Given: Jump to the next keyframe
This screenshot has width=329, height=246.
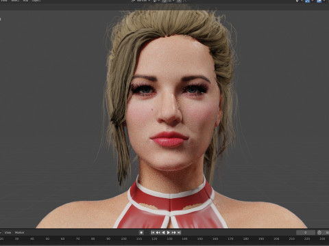Looking at the screenshot, I should (x=173, y=232).
